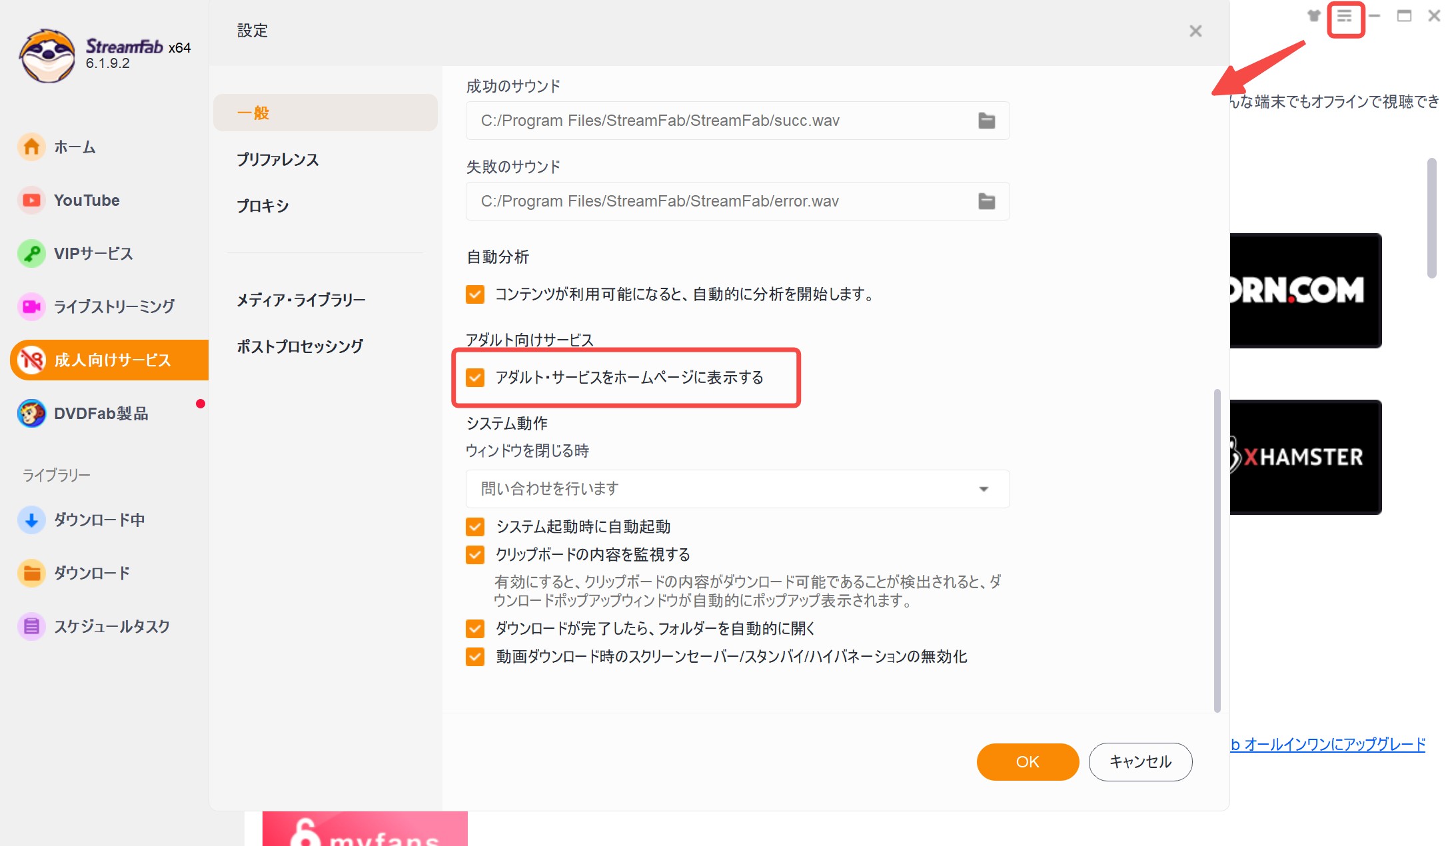
Task: Open the hamburger menu icon in title bar
Action: 1345,17
